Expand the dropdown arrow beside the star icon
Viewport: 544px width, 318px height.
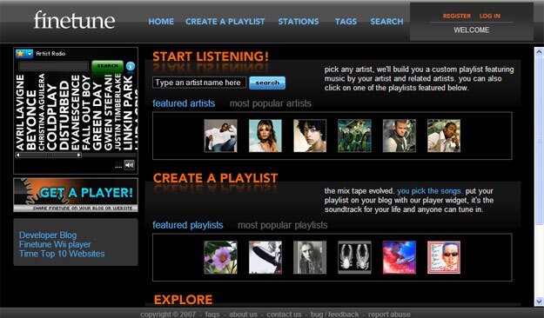click(x=29, y=54)
